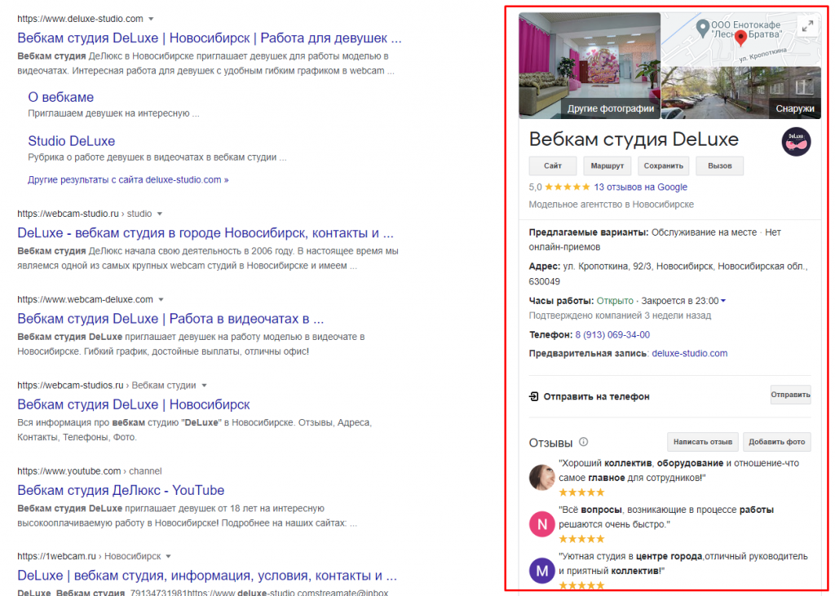This screenshot has width=835, height=596.
Task: Click 'Подтверждено компанией 3 недели назад' text
Action: [620, 316]
